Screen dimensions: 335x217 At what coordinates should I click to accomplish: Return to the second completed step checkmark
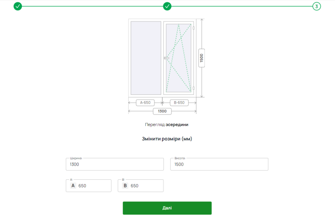[x=167, y=6]
